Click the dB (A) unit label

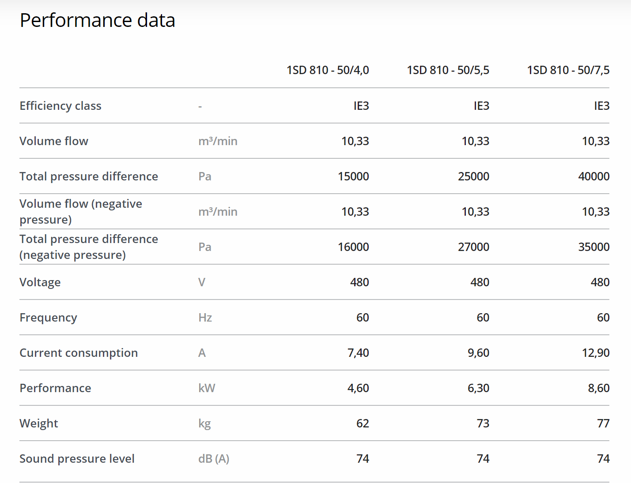pos(214,459)
